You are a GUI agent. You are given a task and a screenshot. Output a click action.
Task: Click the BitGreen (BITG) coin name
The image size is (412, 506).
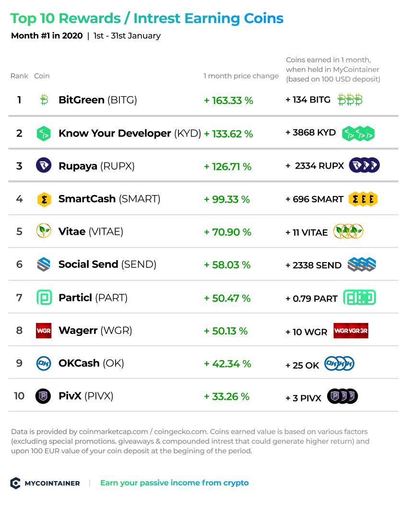98,100
